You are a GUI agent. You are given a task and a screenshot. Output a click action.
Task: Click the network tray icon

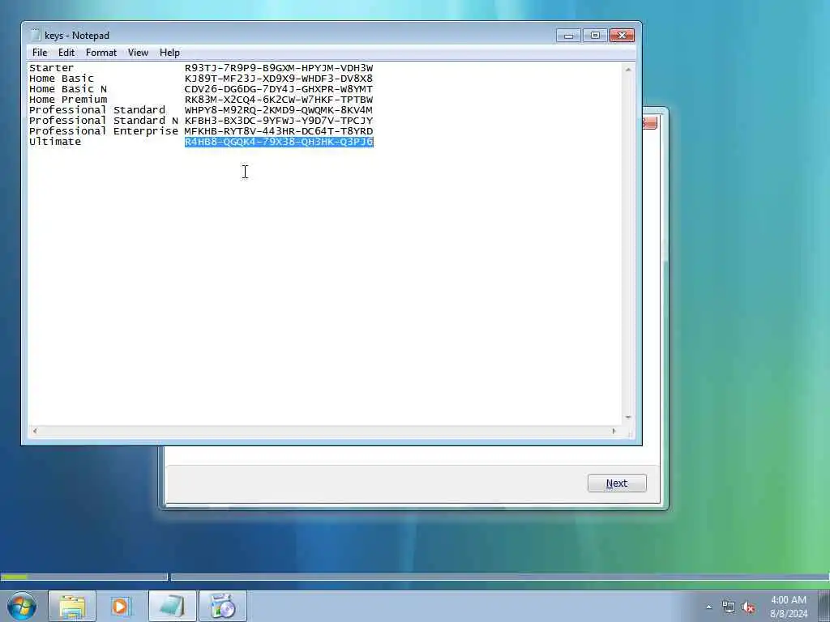729,607
